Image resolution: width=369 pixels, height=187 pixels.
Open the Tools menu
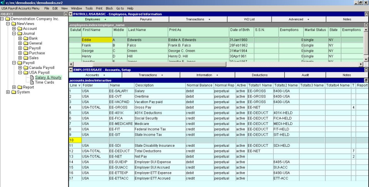point(89,8)
